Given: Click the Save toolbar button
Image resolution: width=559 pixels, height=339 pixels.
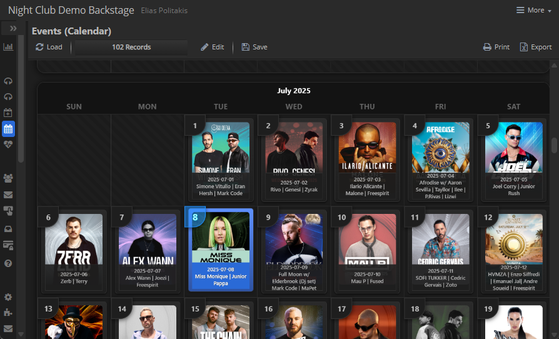Looking at the screenshot, I should (x=254, y=47).
